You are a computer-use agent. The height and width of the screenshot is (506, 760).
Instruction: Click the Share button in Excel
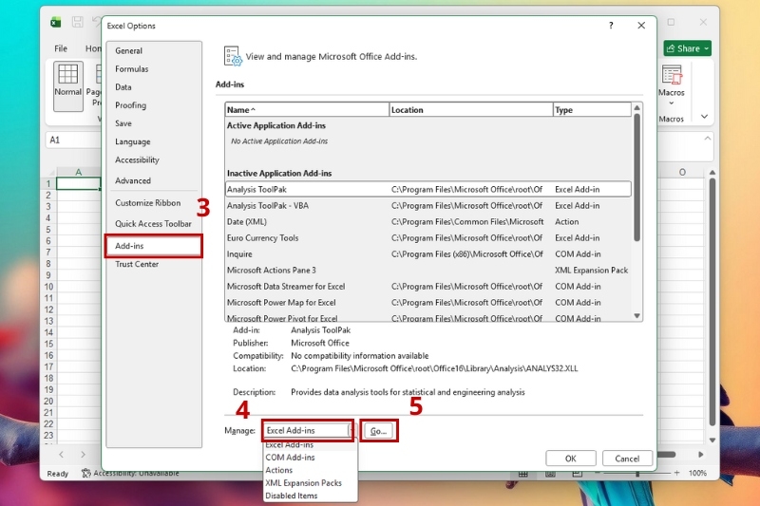click(x=687, y=48)
